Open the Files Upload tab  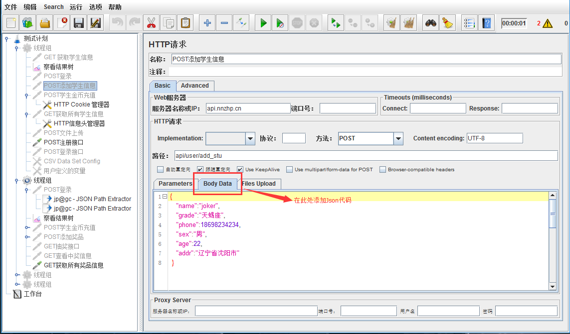point(258,184)
